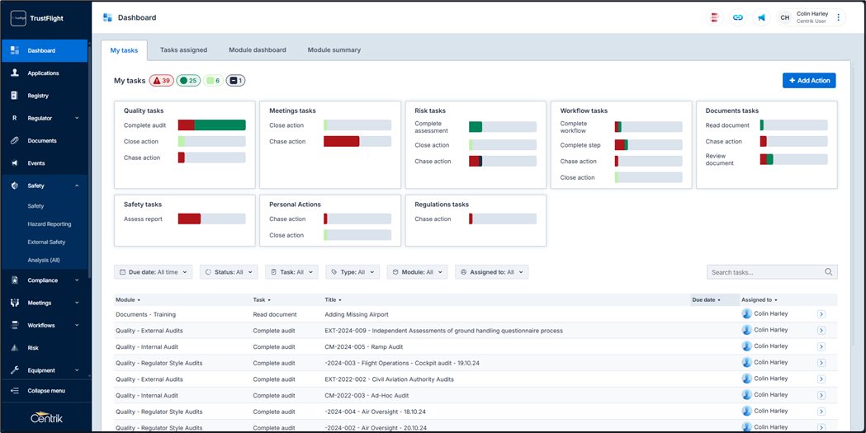Open the three-dot user menu
Screen dimensions: 866x433
839,17
